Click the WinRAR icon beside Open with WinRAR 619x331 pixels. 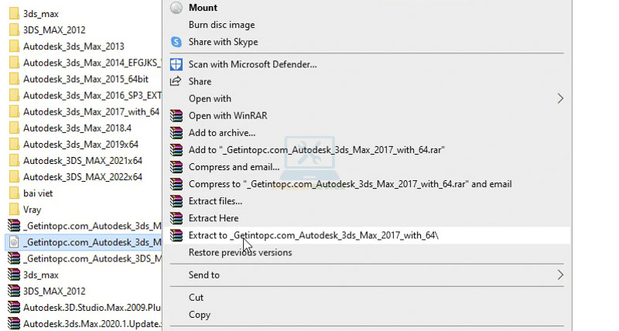176,116
